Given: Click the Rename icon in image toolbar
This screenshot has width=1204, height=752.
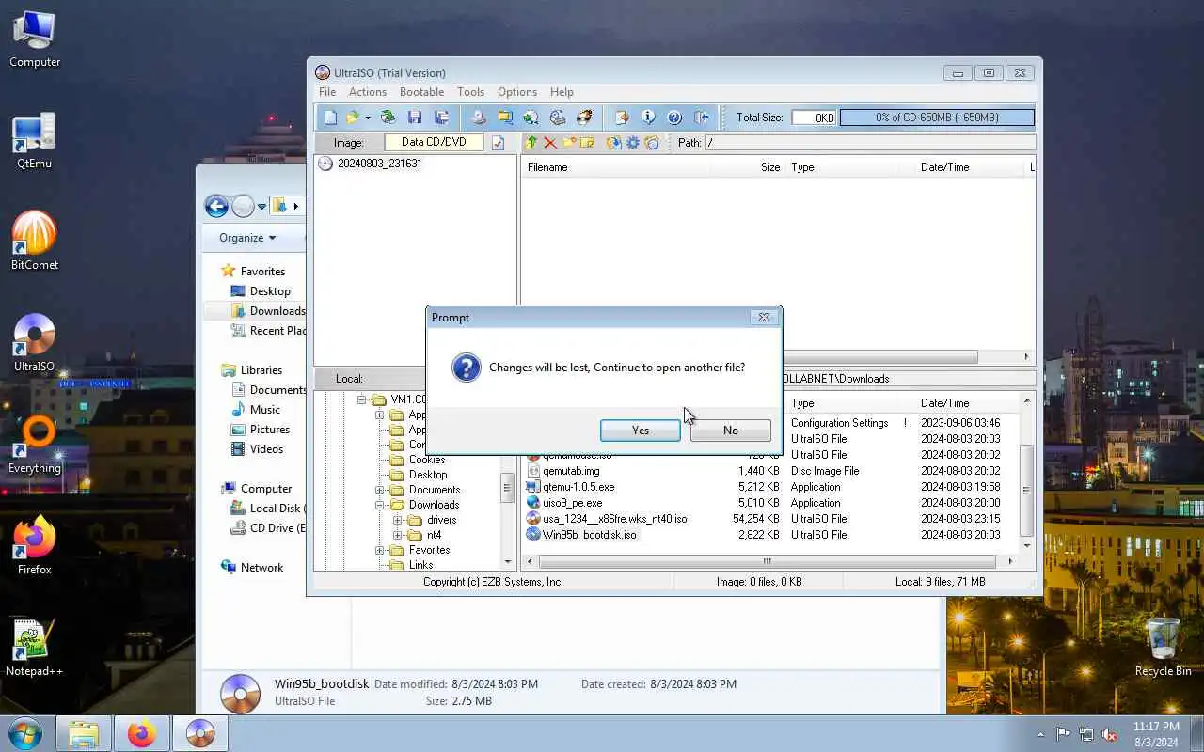Looking at the screenshot, I should coord(588,143).
